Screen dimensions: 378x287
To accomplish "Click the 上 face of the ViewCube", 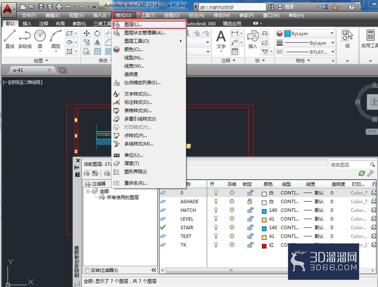I will 373,101.
